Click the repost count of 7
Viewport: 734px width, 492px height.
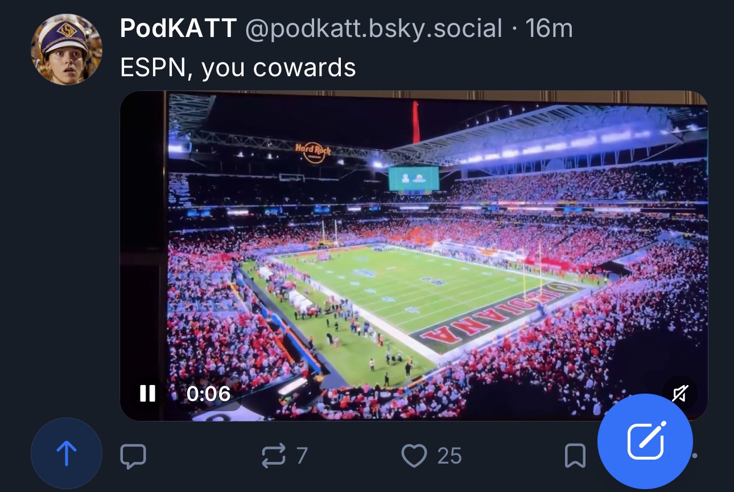coord(302,456)
